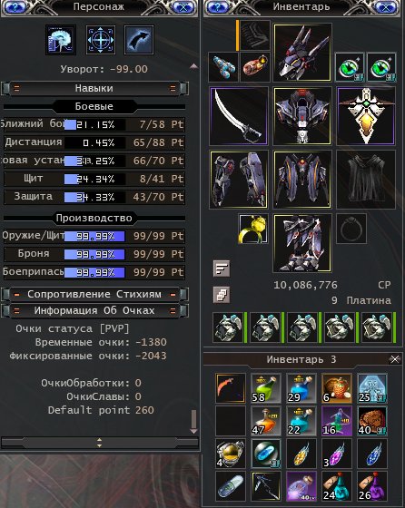
Task: Select the first green eye gem slot
Action: 350,67
